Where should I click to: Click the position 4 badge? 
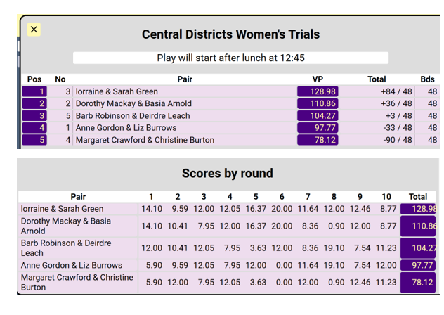pos(34,128)
